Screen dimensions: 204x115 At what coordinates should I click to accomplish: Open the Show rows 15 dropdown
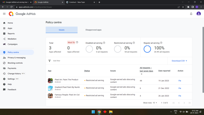155,103
